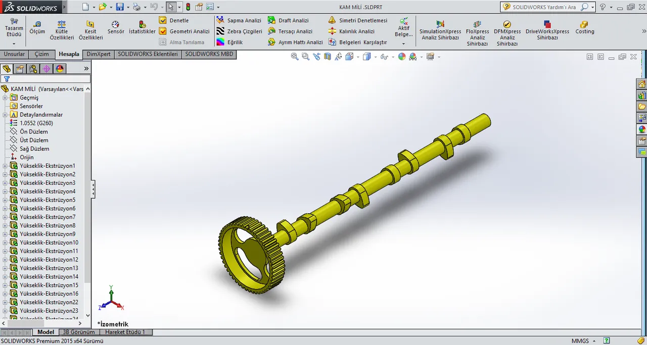
Task: Open the PropertyManager tab icon
Action: click(x=20, y=69)
